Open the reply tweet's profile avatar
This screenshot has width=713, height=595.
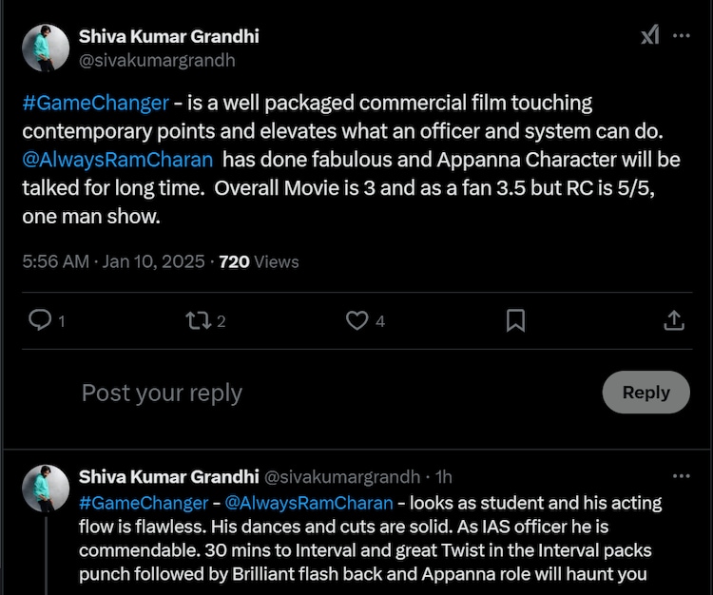[46, 488]
